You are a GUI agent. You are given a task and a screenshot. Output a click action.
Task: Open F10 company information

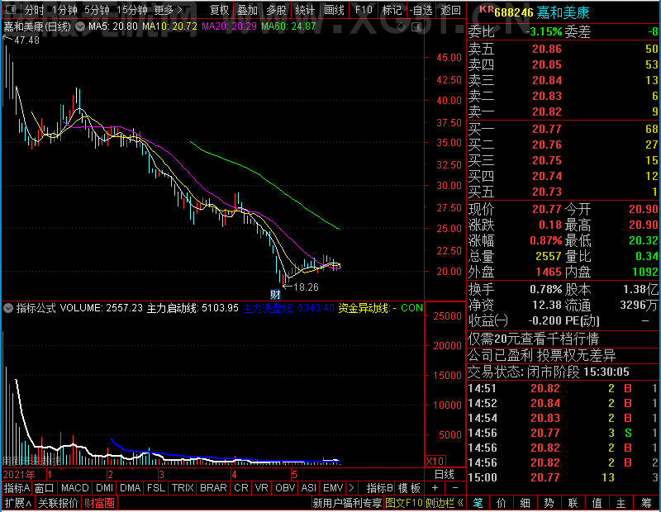click(x=364, y=10)
